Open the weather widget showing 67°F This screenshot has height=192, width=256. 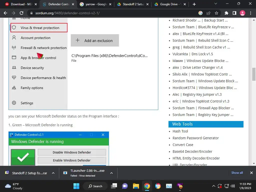14,186
